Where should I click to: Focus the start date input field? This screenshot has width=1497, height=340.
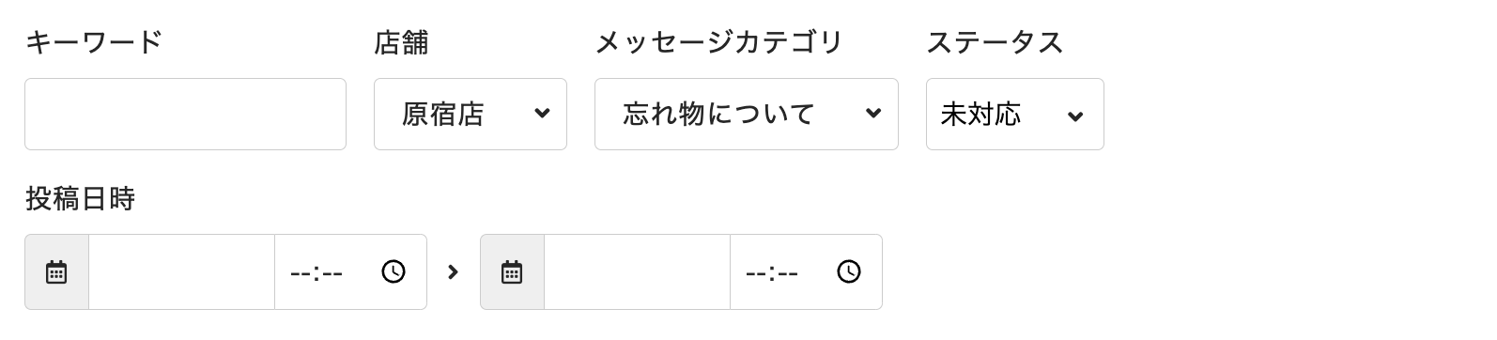pos(181,272)
